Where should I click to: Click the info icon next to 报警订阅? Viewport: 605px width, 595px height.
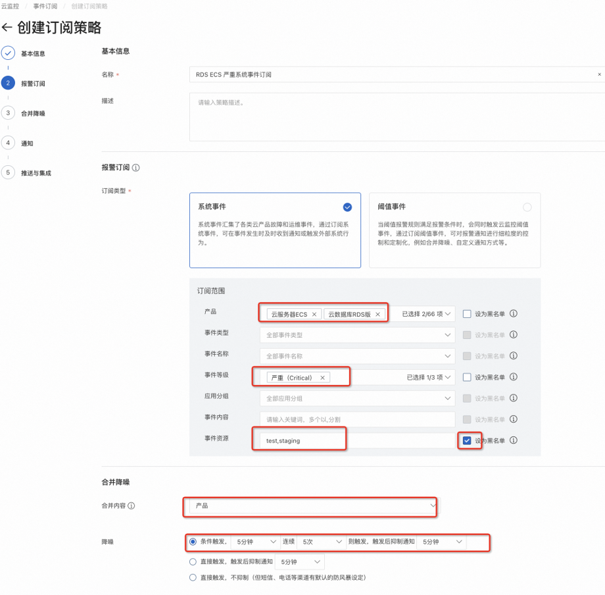point(135,168)
